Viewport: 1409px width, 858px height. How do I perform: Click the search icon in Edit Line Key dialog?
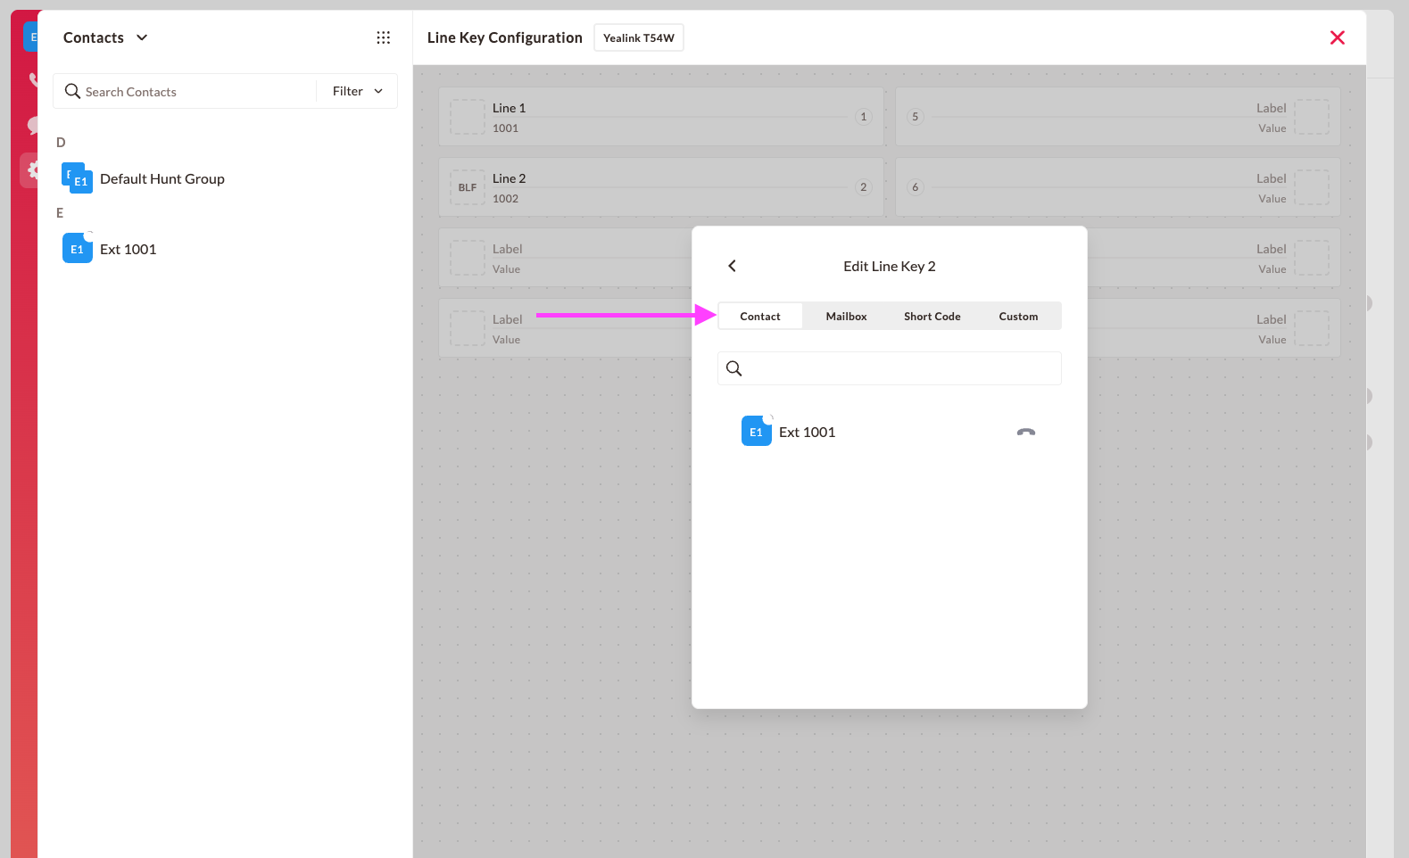coord(734,368)
